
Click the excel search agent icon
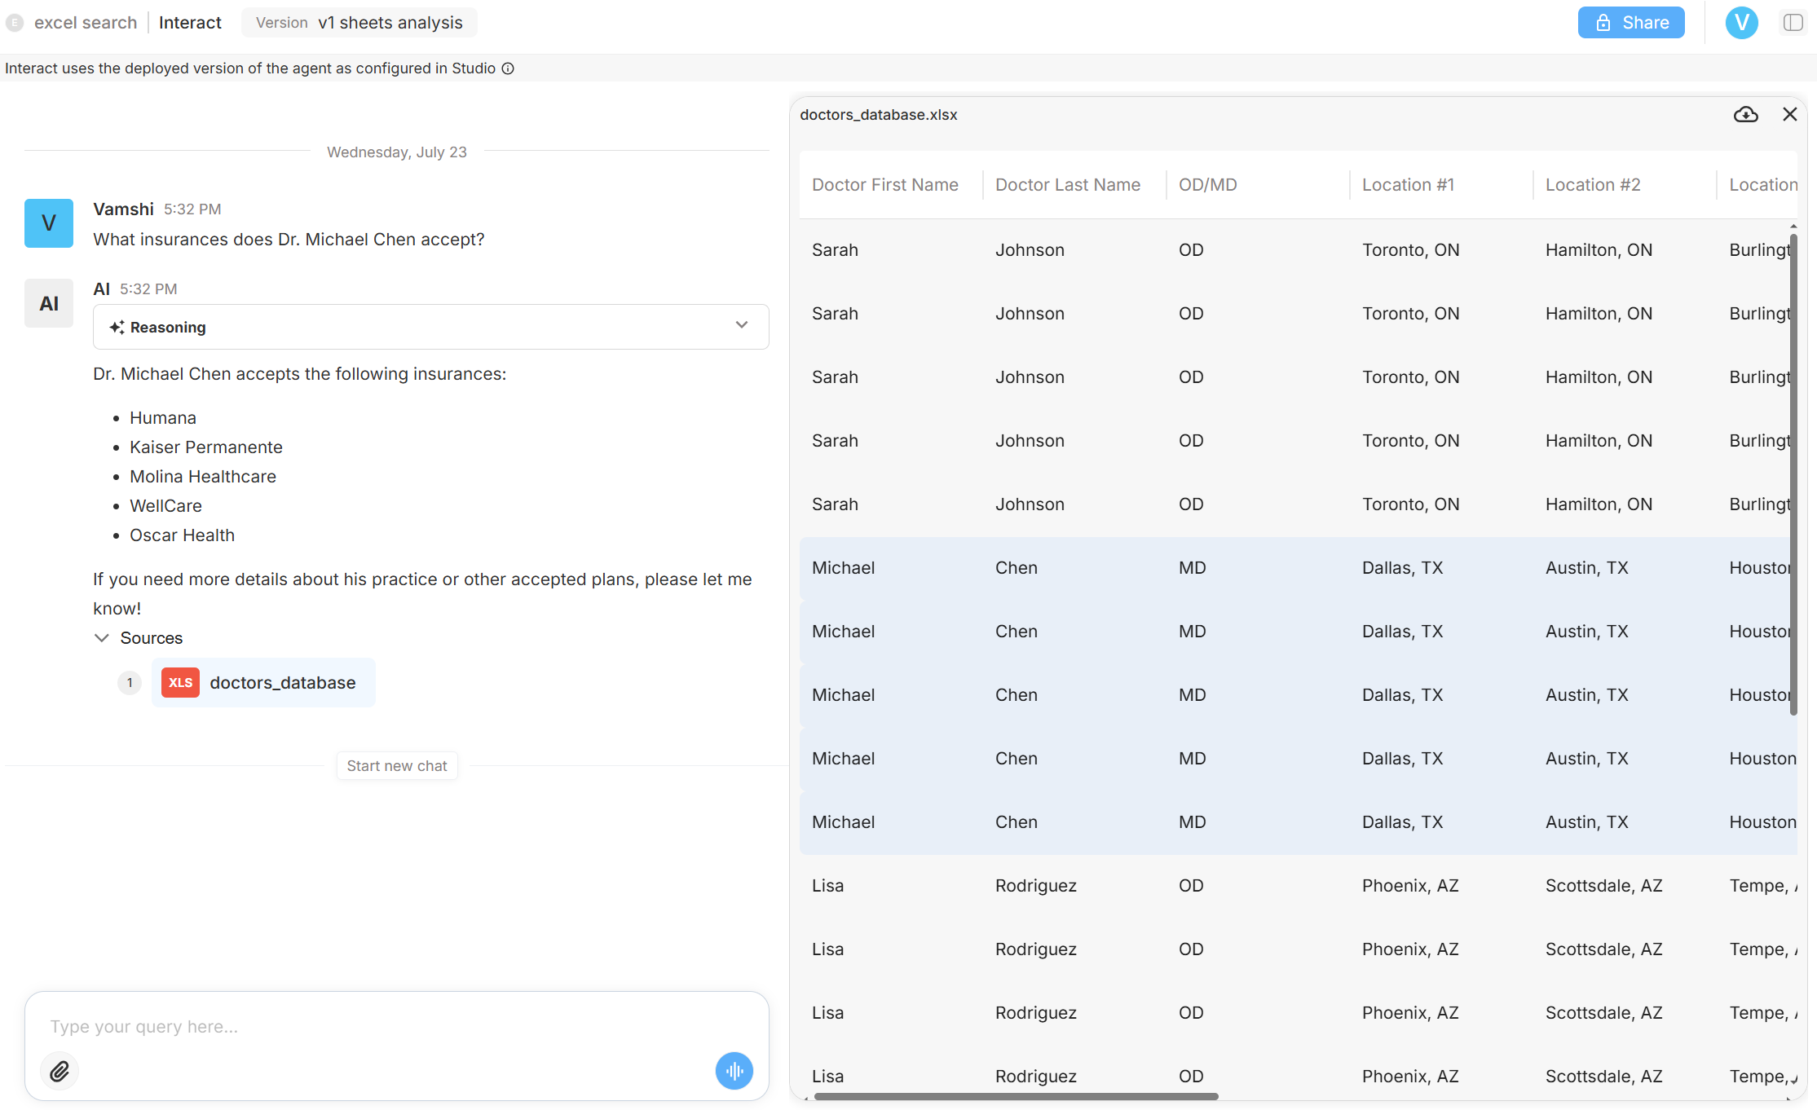pos(15,23)
